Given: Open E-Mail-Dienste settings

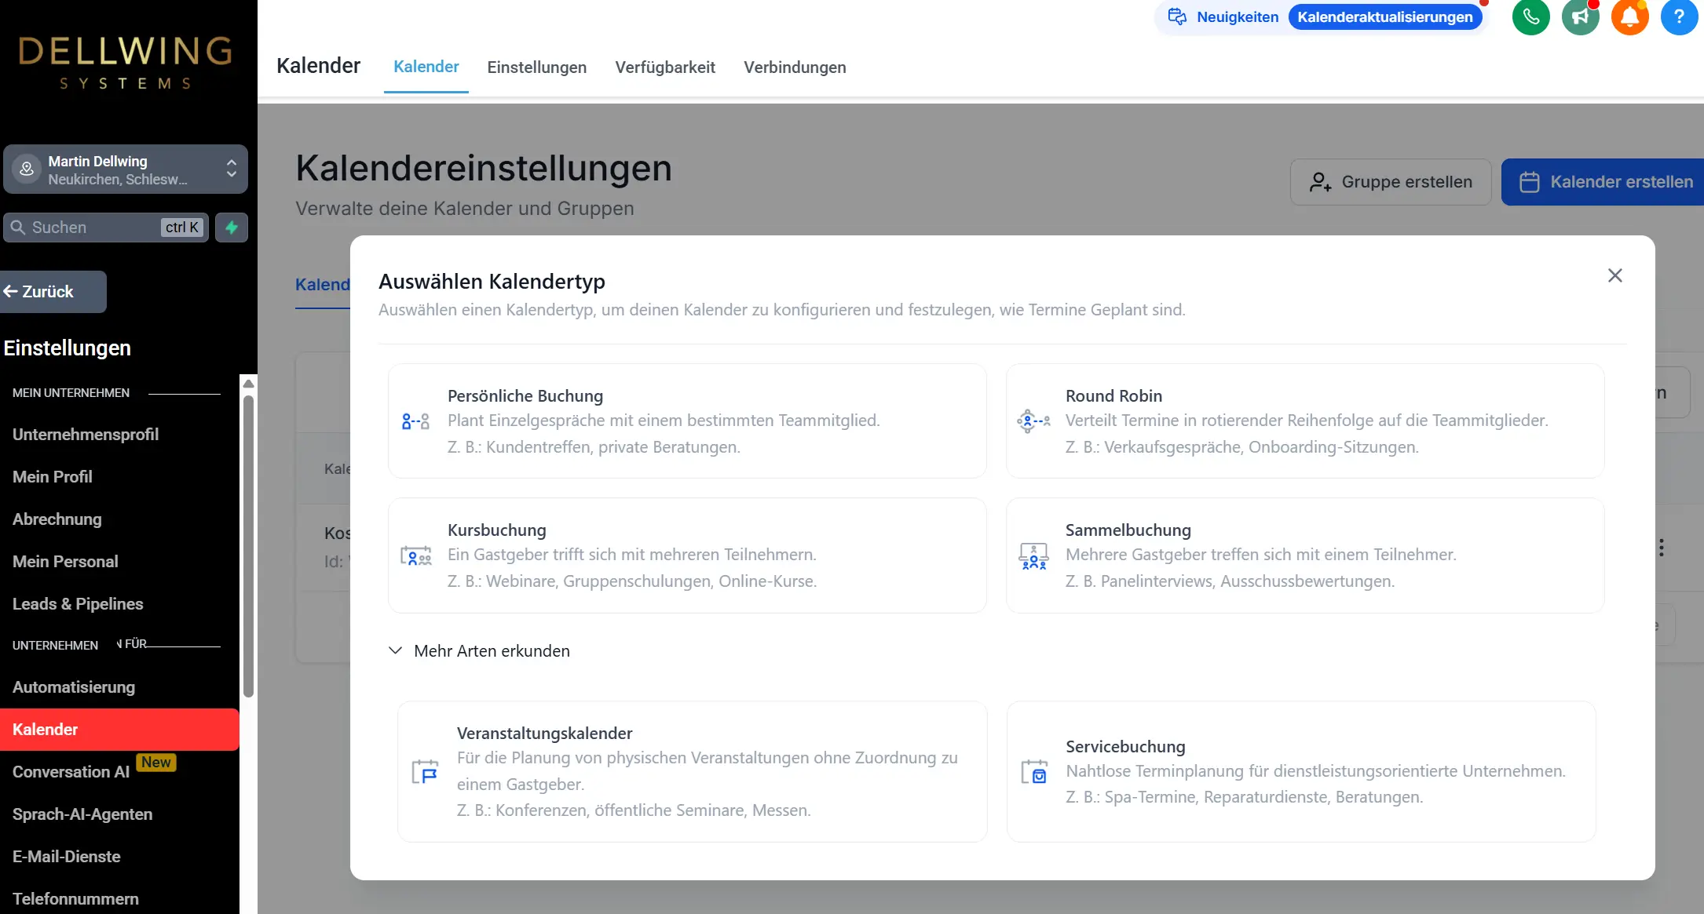Looking at the screenshot, I should click(67, 857).
